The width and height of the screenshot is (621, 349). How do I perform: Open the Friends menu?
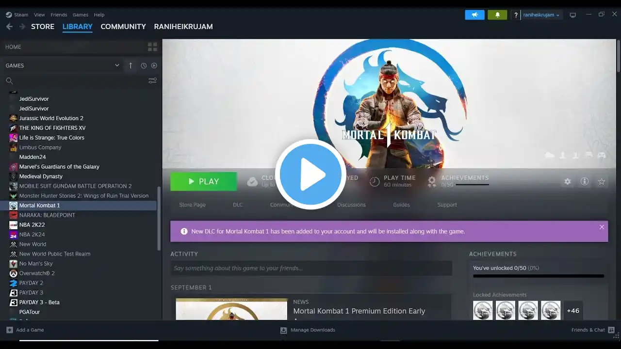[59, 15]
